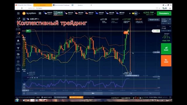Image resolution: width=187 pixels, height=105 pixels.
Task: Switch to the GBP/AUD asset tab
Action: (x=120, y=13)
